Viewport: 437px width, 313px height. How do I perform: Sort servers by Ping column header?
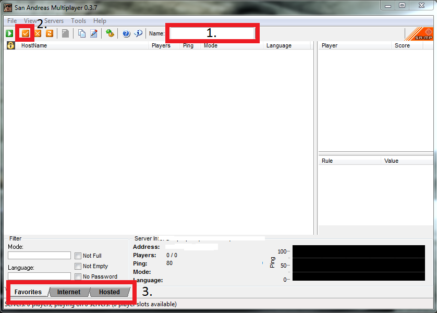[x=188, y=45]
